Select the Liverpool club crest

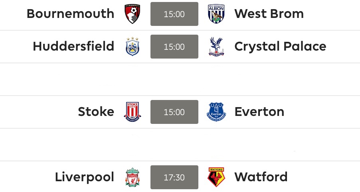point(133,177)
